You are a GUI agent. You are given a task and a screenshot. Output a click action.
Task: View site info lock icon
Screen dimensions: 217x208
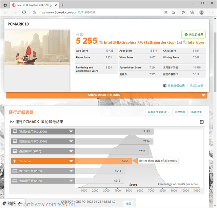pyautogui.click(x=34, y=12)
